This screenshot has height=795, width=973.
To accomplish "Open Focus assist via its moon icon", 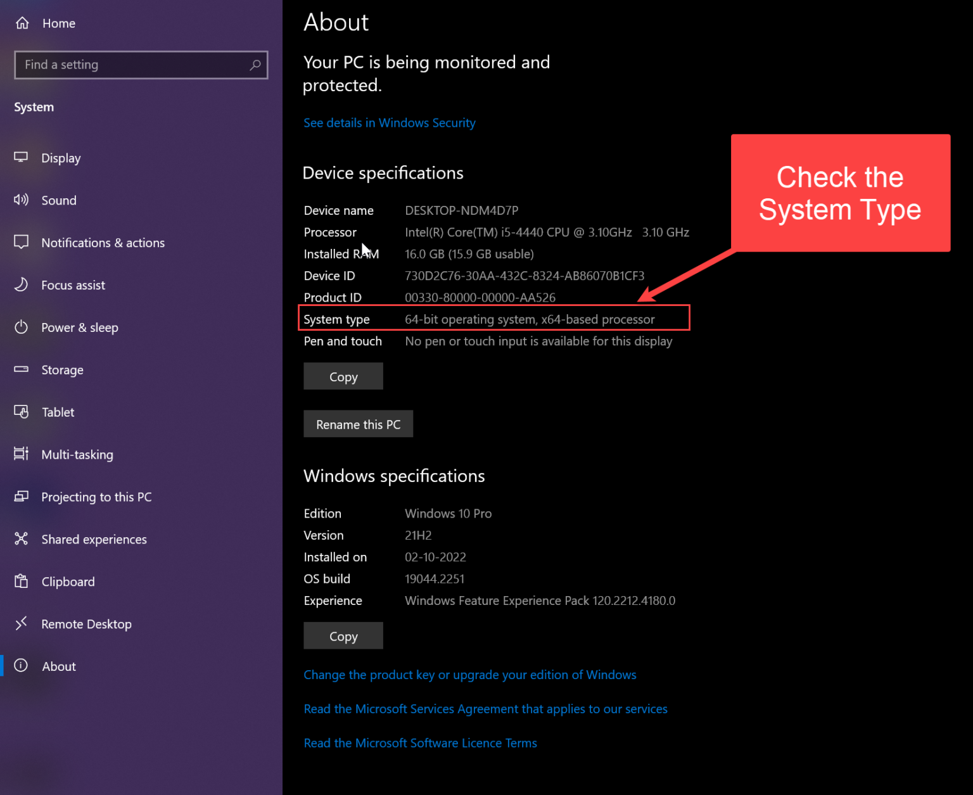I will (x=21, y=285).
